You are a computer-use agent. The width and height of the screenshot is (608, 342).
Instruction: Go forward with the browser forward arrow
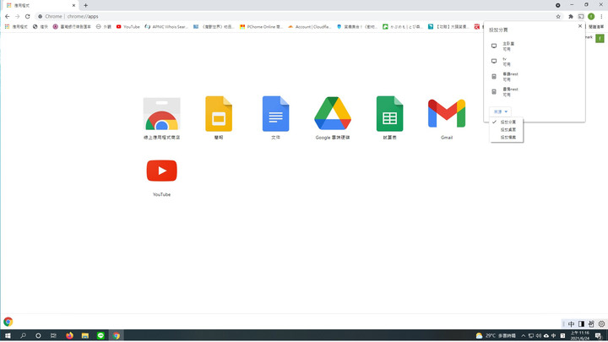[18, 16]
